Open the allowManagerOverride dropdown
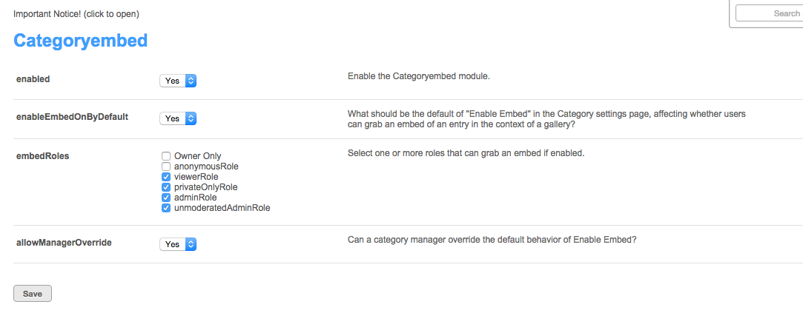The width and height of the screenshot is (803, 313). (x=178, y=244)
